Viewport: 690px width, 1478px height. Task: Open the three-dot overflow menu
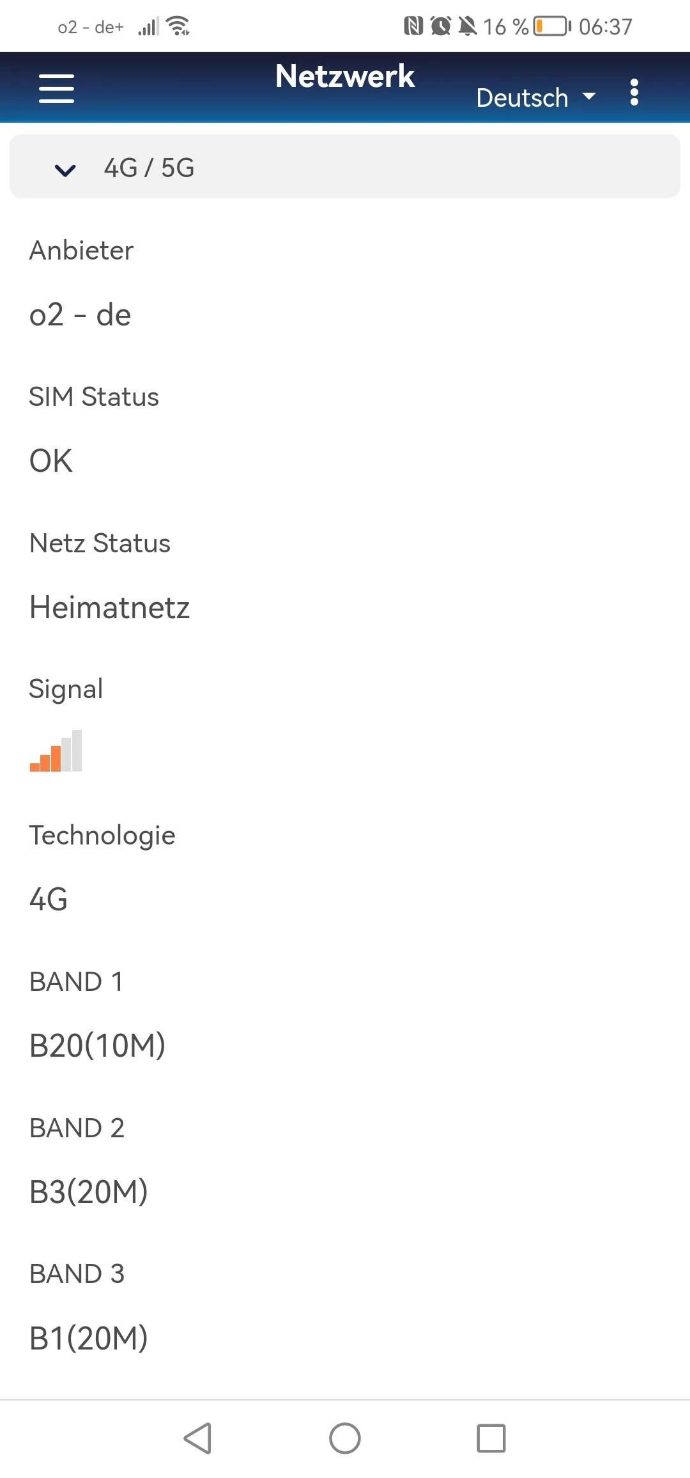click(634, 93)
